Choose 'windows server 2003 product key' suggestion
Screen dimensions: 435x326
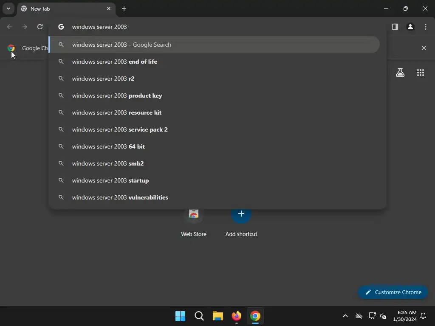[x=214, y=96]
